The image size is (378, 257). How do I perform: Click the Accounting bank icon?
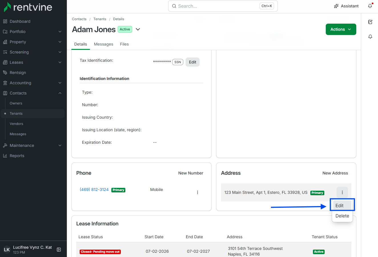pyautogui.click(x=5, y=83)
